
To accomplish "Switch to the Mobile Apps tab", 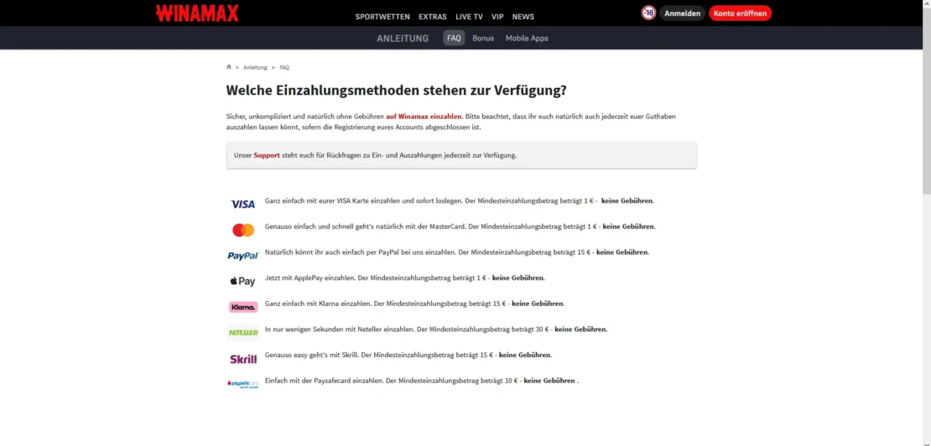I will tap(527, 38).
